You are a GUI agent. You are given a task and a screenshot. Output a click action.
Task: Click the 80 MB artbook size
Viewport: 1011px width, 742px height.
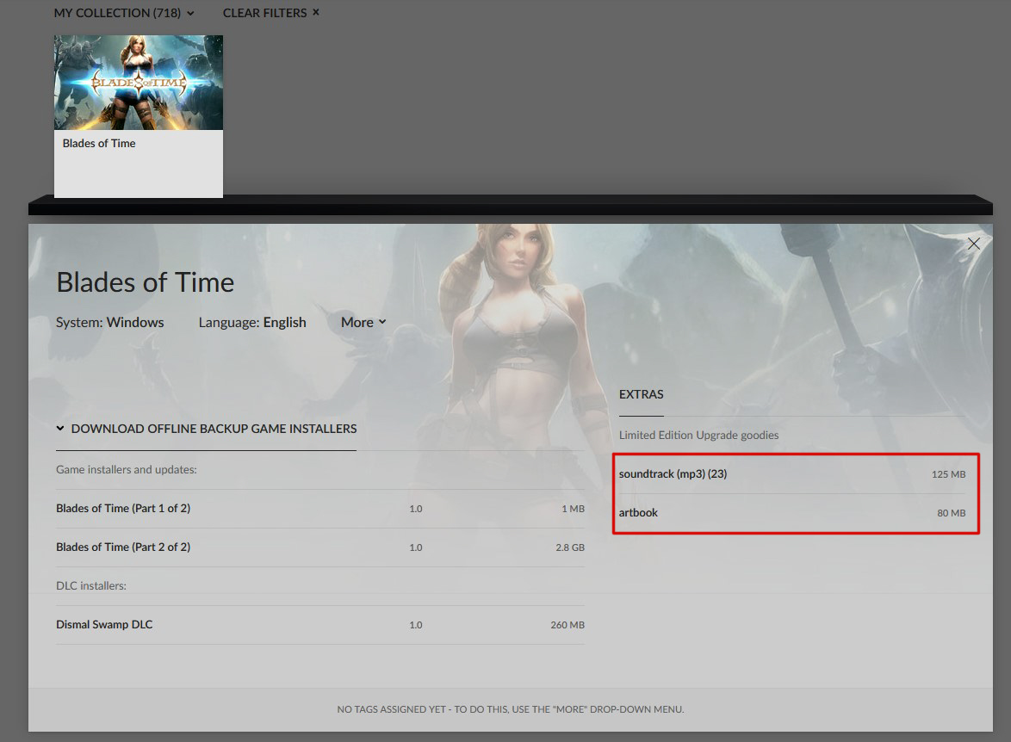click(x=951, y=513)
